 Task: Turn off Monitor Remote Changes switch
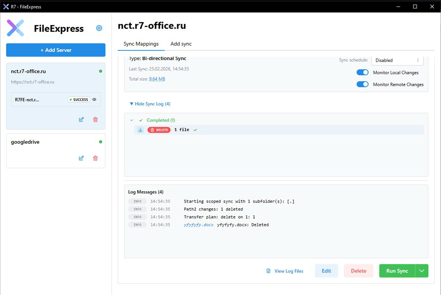(x=362, y=84)
